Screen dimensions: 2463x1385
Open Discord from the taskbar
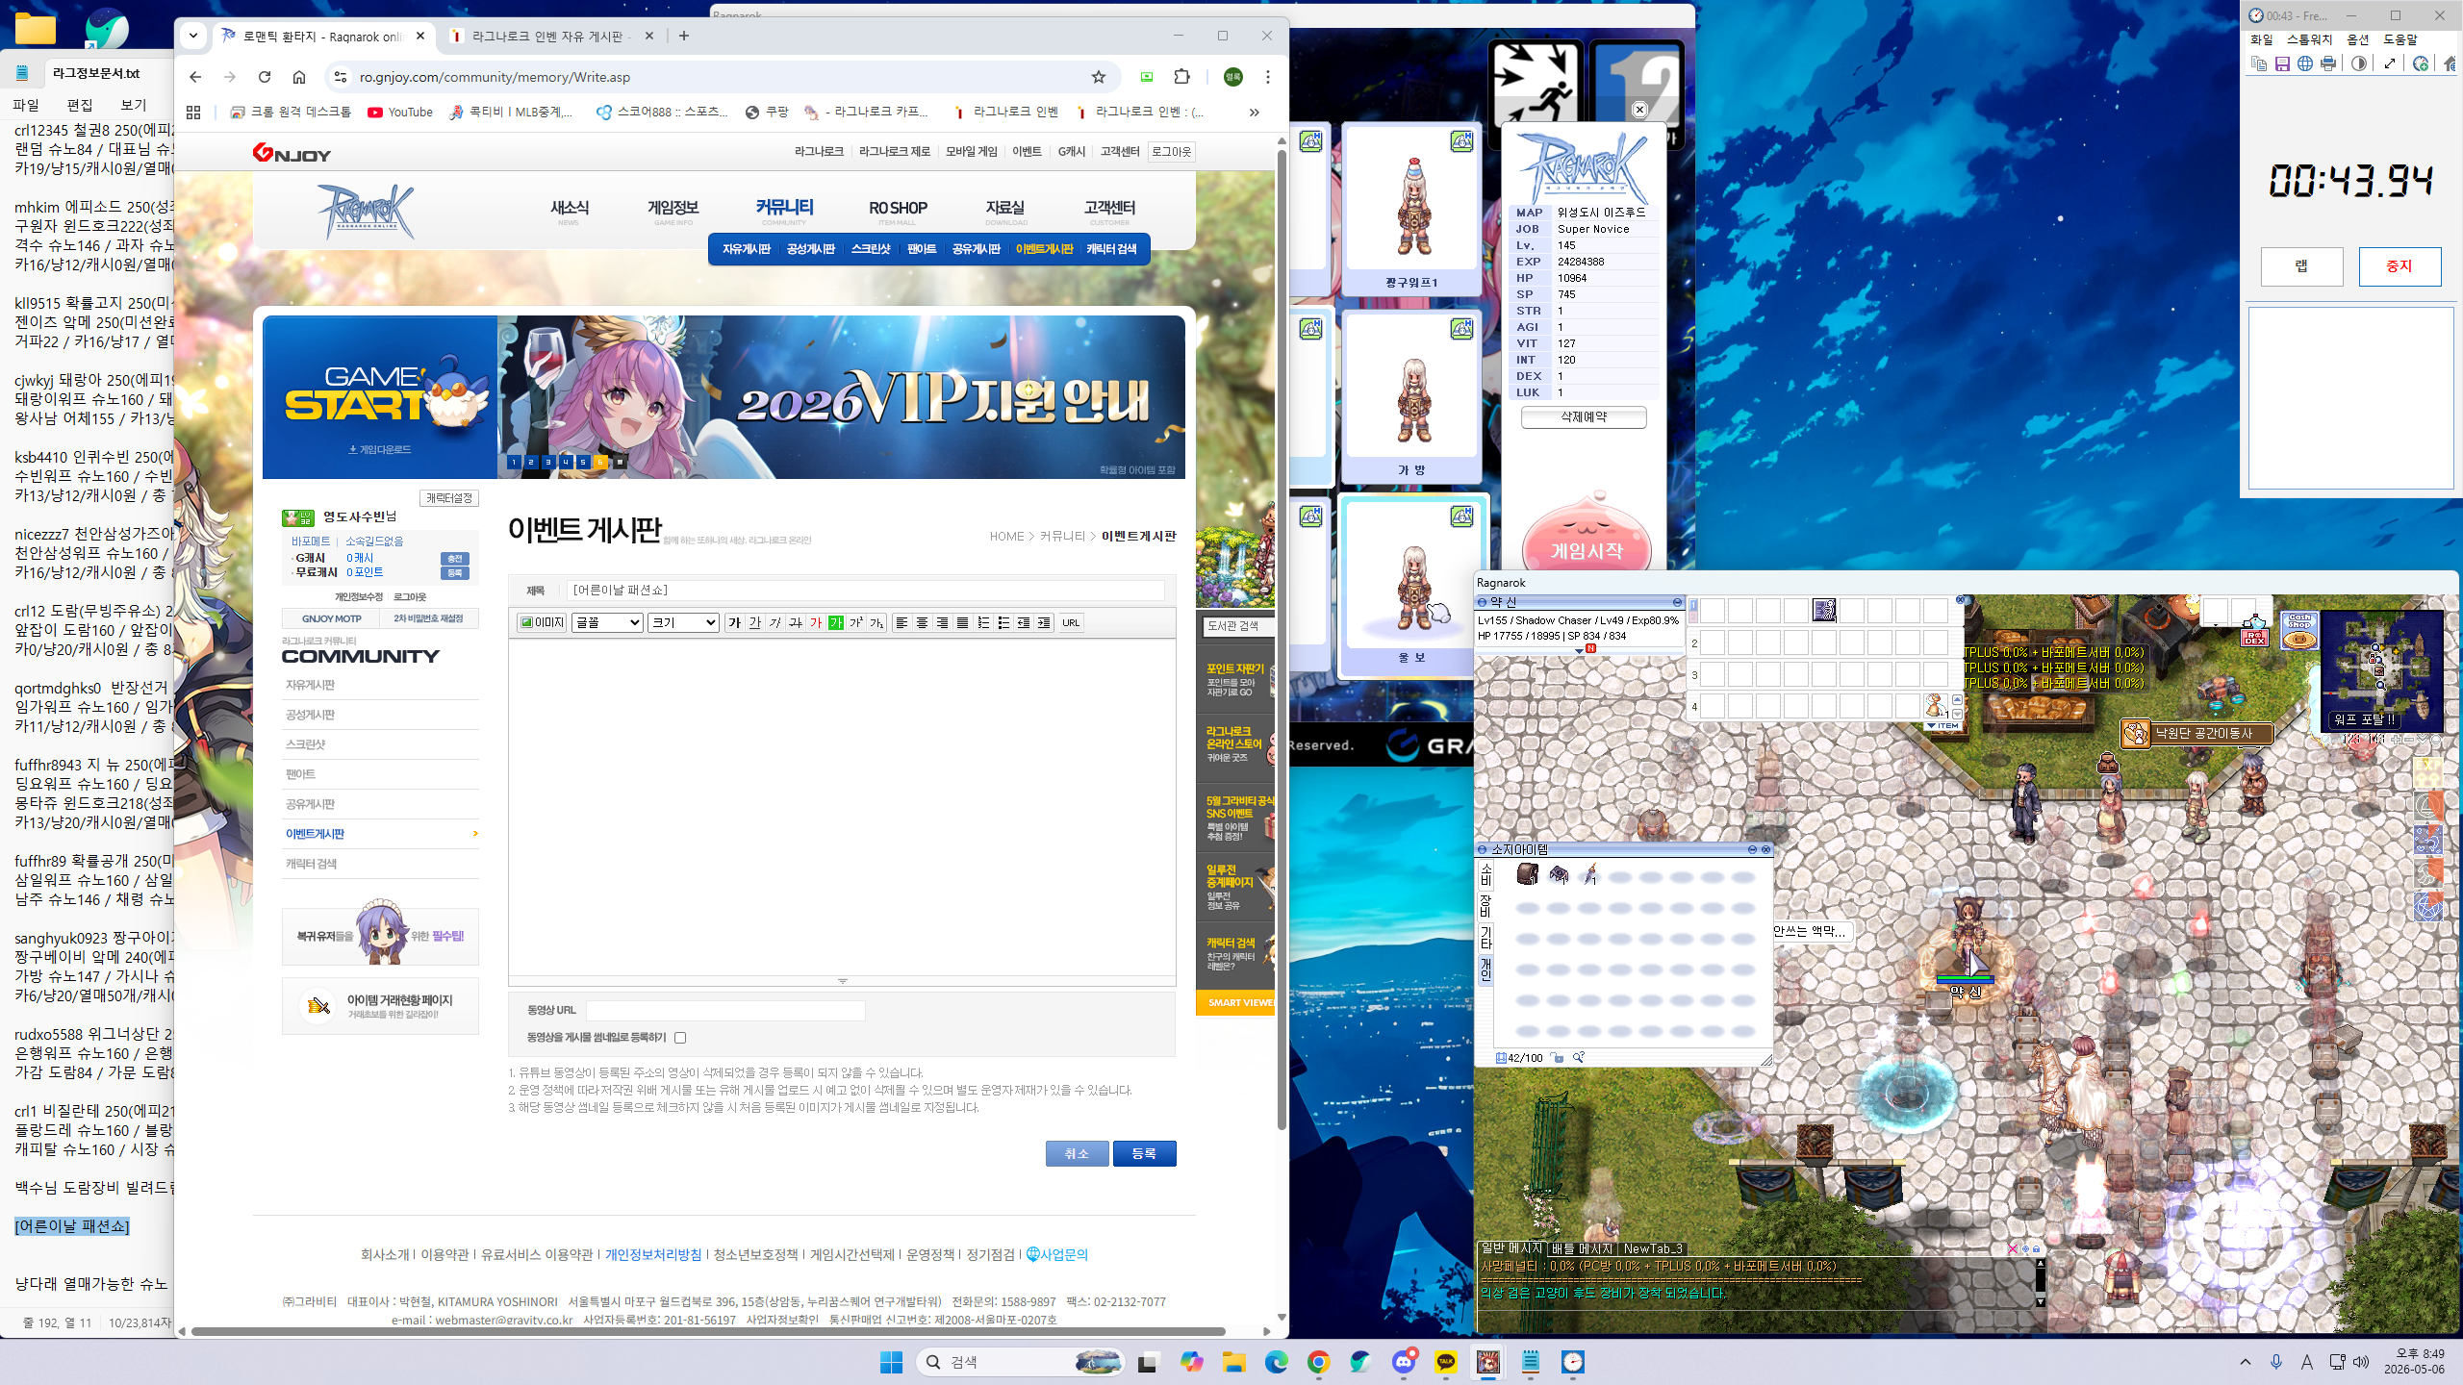(1404, 1362)
